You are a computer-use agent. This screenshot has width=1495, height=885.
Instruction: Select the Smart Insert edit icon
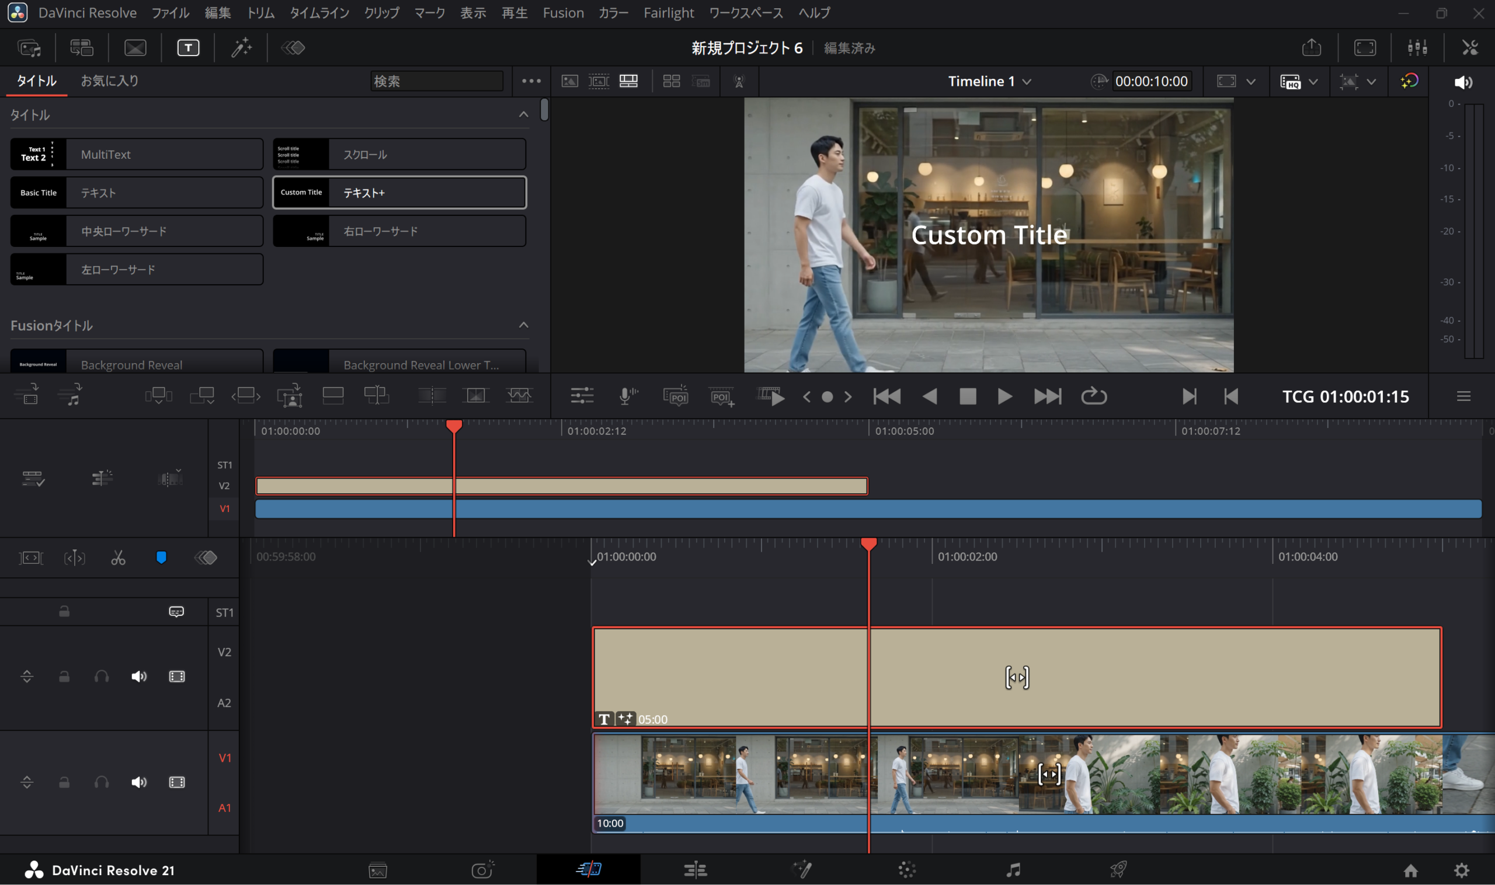159,396
